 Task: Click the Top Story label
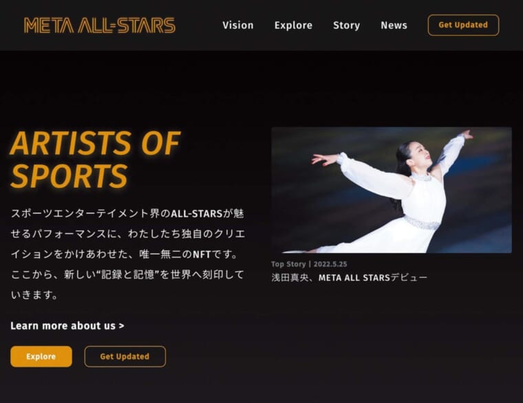288,264
